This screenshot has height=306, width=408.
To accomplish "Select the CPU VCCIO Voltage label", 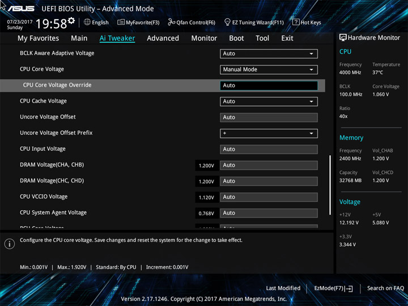I will click(x=44, y=197).
